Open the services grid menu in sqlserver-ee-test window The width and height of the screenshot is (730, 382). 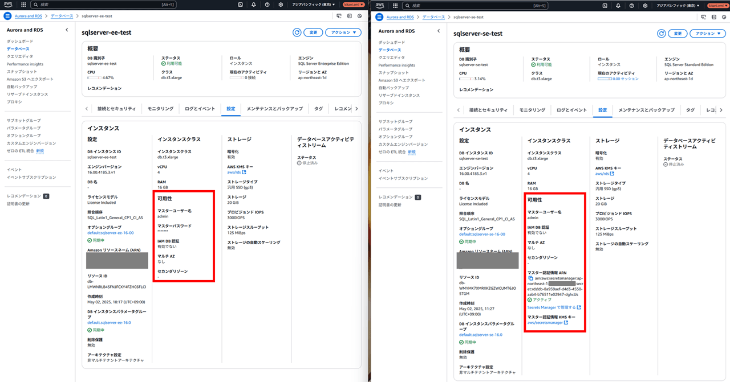click(x=23, y=5)
